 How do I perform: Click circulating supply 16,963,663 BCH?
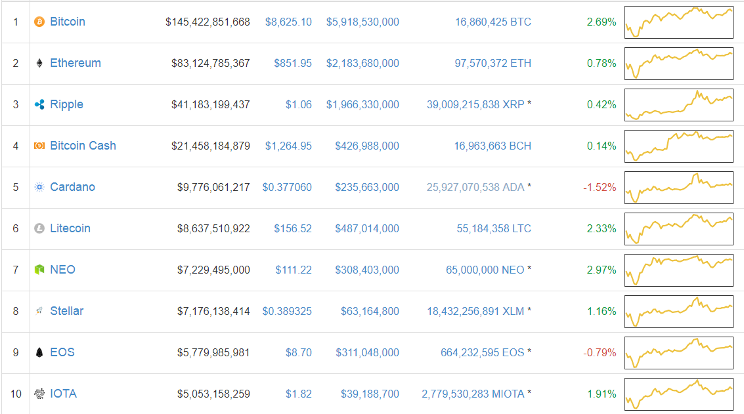click(492, 146)
